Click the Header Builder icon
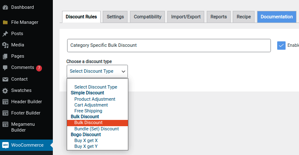Screen dimensions: 299x155 click(5, 102)
